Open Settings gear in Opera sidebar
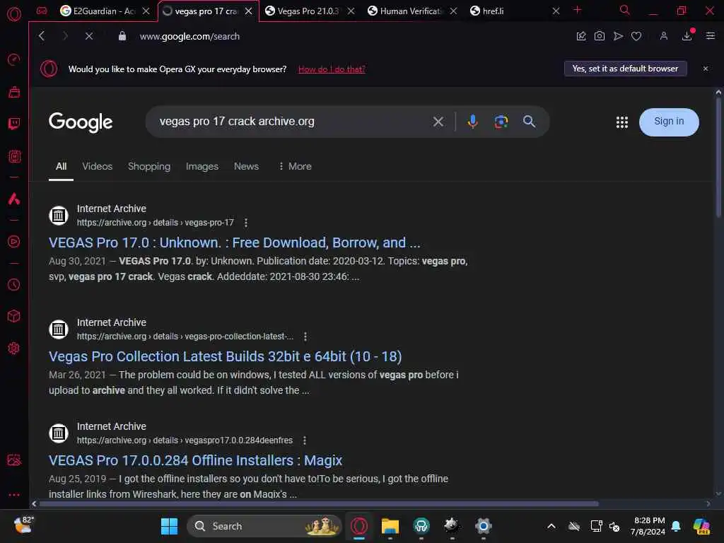This screenshot has width=724, height=543. [x=14, y=348]
